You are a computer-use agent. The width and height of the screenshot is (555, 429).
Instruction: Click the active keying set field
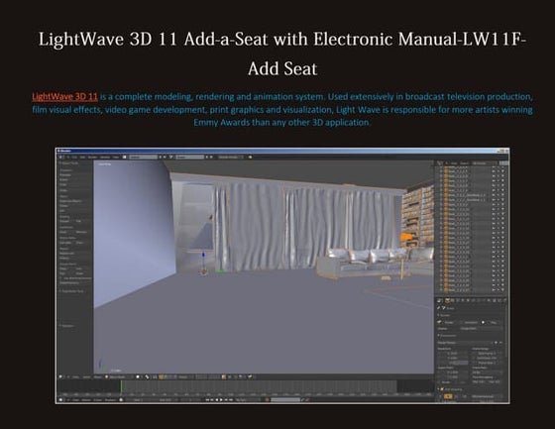click(285, 400)
